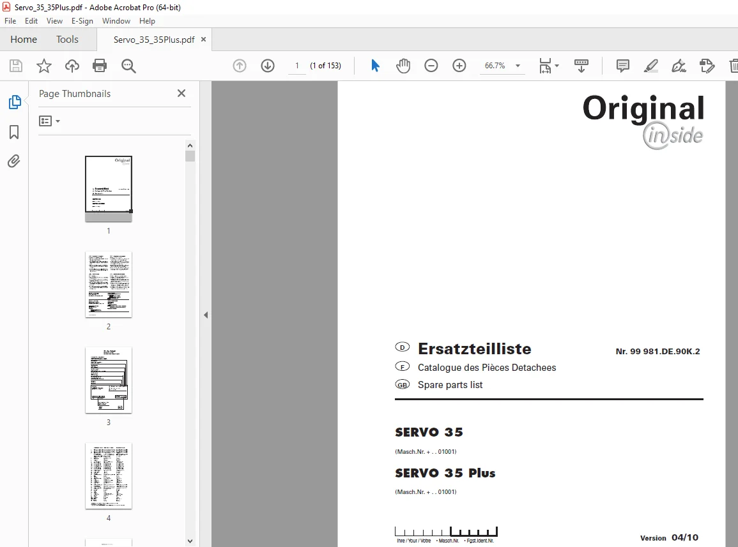
Task: Select page 4 thumbnail
Action: [x=109, y=476]
